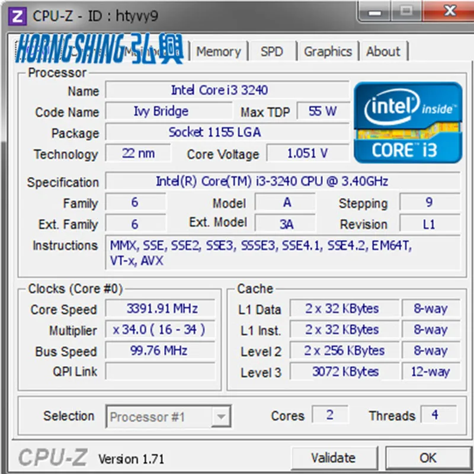This screenshot has height=474, width=474.
Task: View the Graphics tab
Action: (x=328, y=52)
